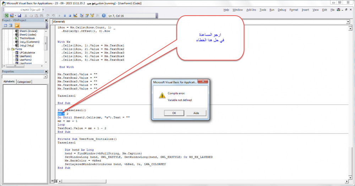
Task: Click 'Private Sub UserForm_Initialize()' code line
Action: (87, 139)
